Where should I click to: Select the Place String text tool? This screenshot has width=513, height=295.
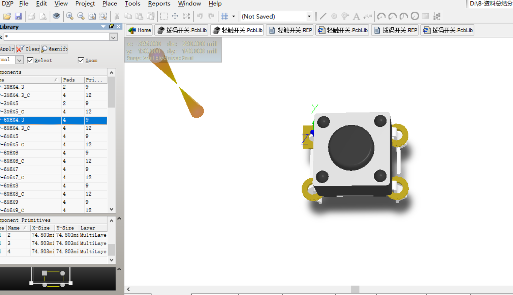click(356, 16)
